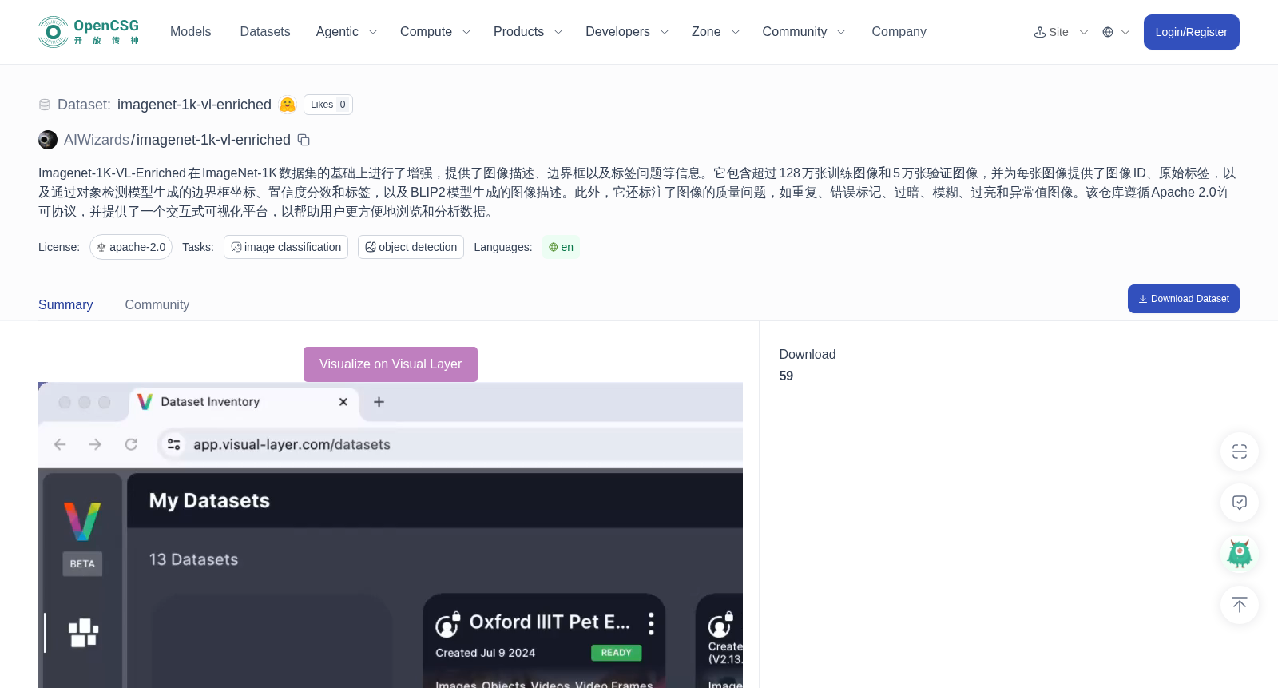This screenshot has width=1278, height=688.
Task: Expand the Compute menu
Action: 435,32
